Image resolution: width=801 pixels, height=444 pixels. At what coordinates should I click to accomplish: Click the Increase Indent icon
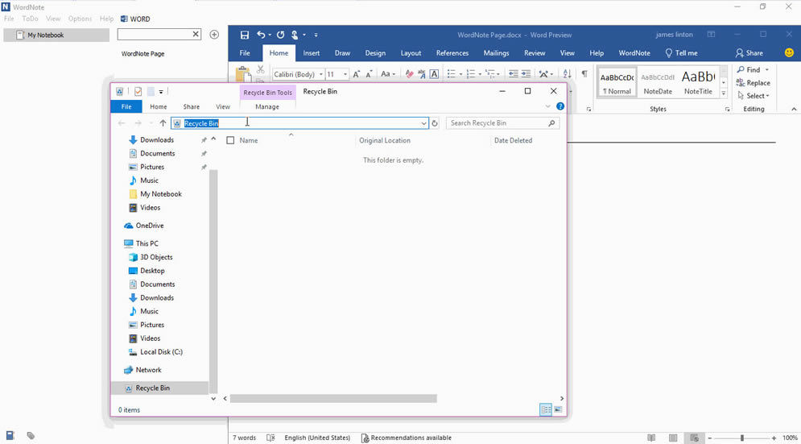pyautogui.click(x=526, y=74)
